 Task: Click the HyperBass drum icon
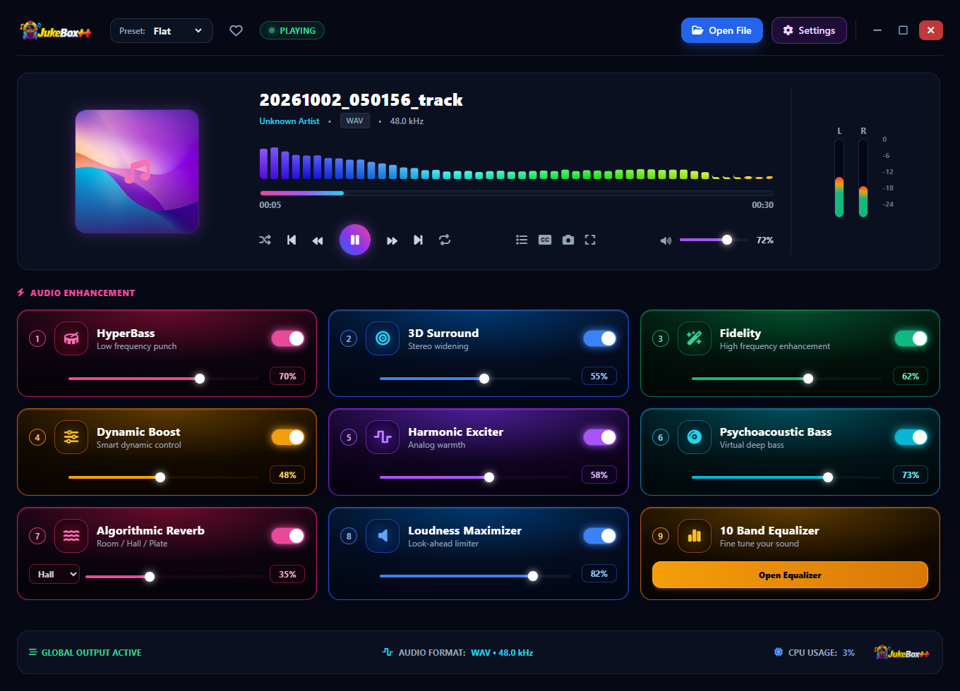coord(71,338)
